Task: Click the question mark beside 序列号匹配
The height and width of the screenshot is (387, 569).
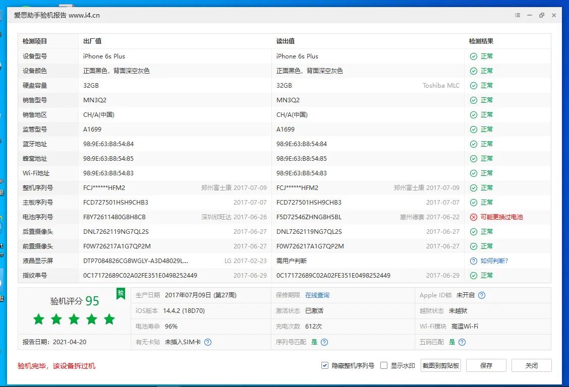Action: pos(325,343)
